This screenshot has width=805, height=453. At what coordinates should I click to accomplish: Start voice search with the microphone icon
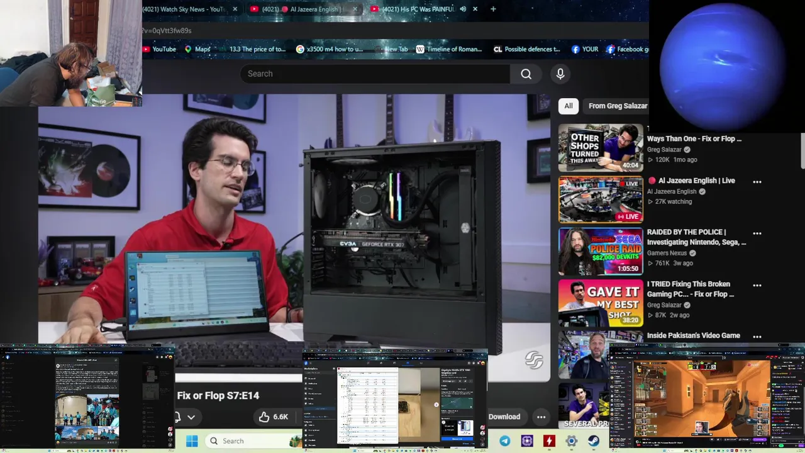click(560, 74)
